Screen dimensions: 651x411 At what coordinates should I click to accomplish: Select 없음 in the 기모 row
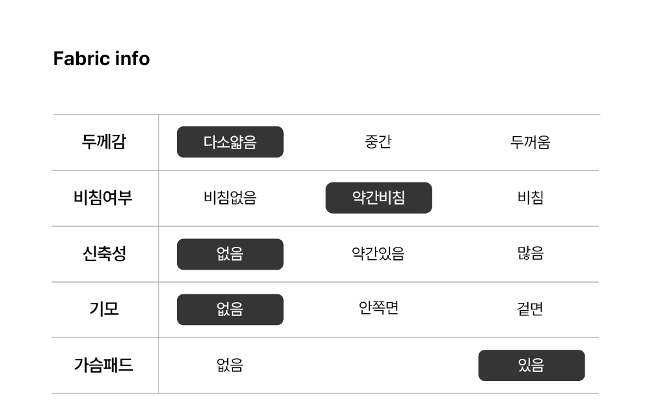click(x=230, y=309)
